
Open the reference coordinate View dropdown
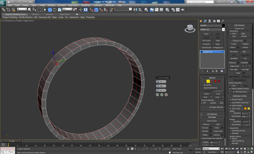point(67,9)
